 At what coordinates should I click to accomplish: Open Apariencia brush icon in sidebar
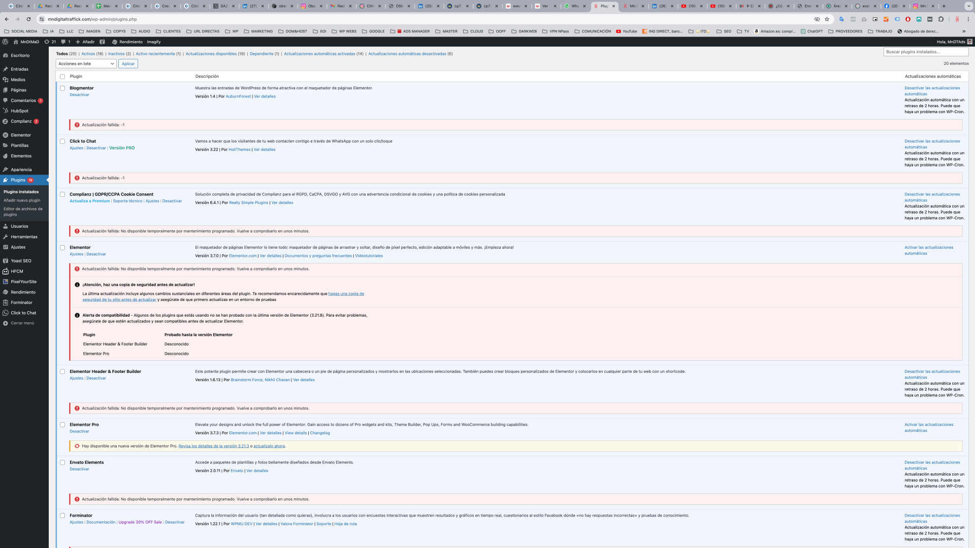click(x=5, y=169)
